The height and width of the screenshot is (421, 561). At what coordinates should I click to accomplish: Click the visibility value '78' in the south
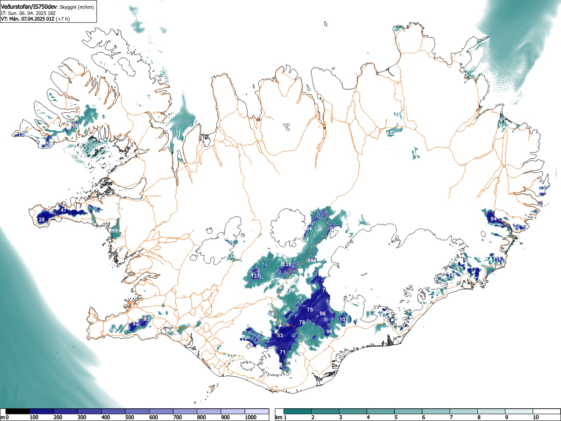[x=302, y=322]
